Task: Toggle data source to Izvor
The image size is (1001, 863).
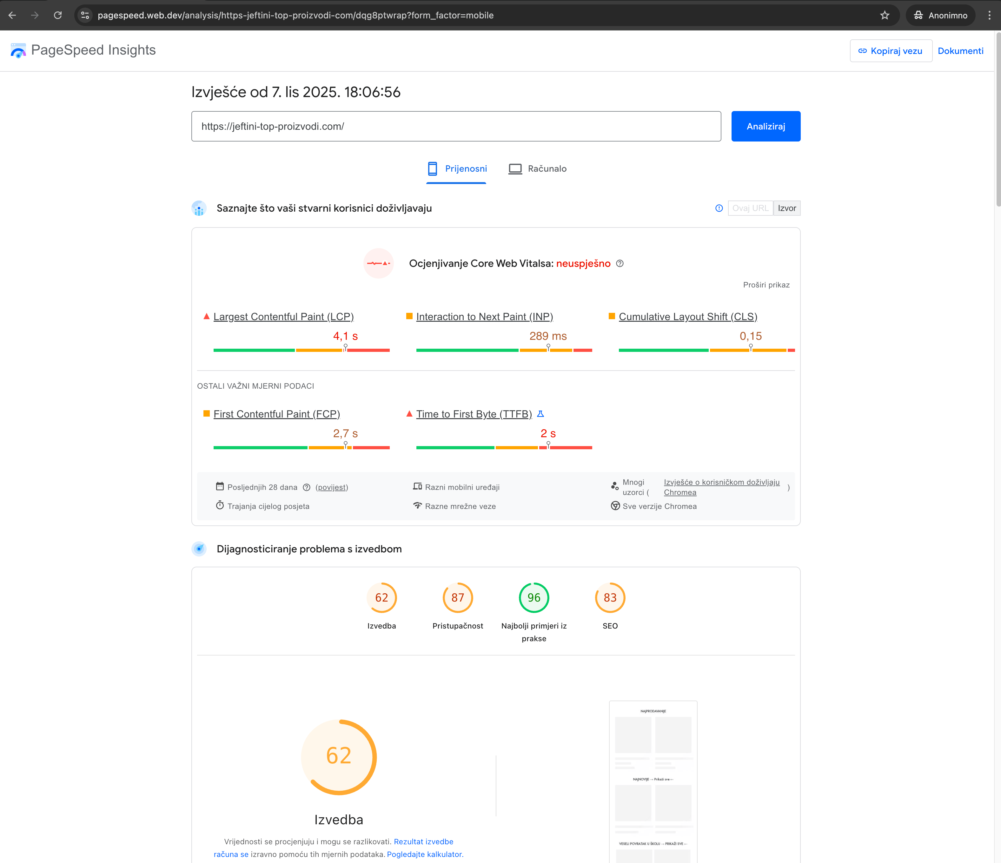Action: pos(786,208)
